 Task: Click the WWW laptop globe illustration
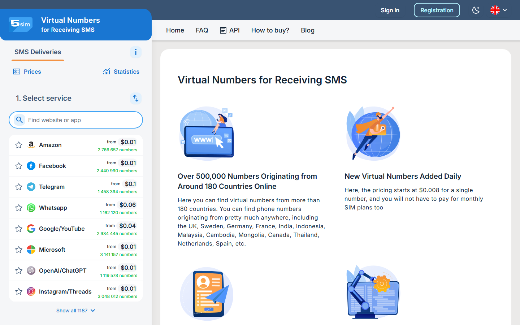207,133
